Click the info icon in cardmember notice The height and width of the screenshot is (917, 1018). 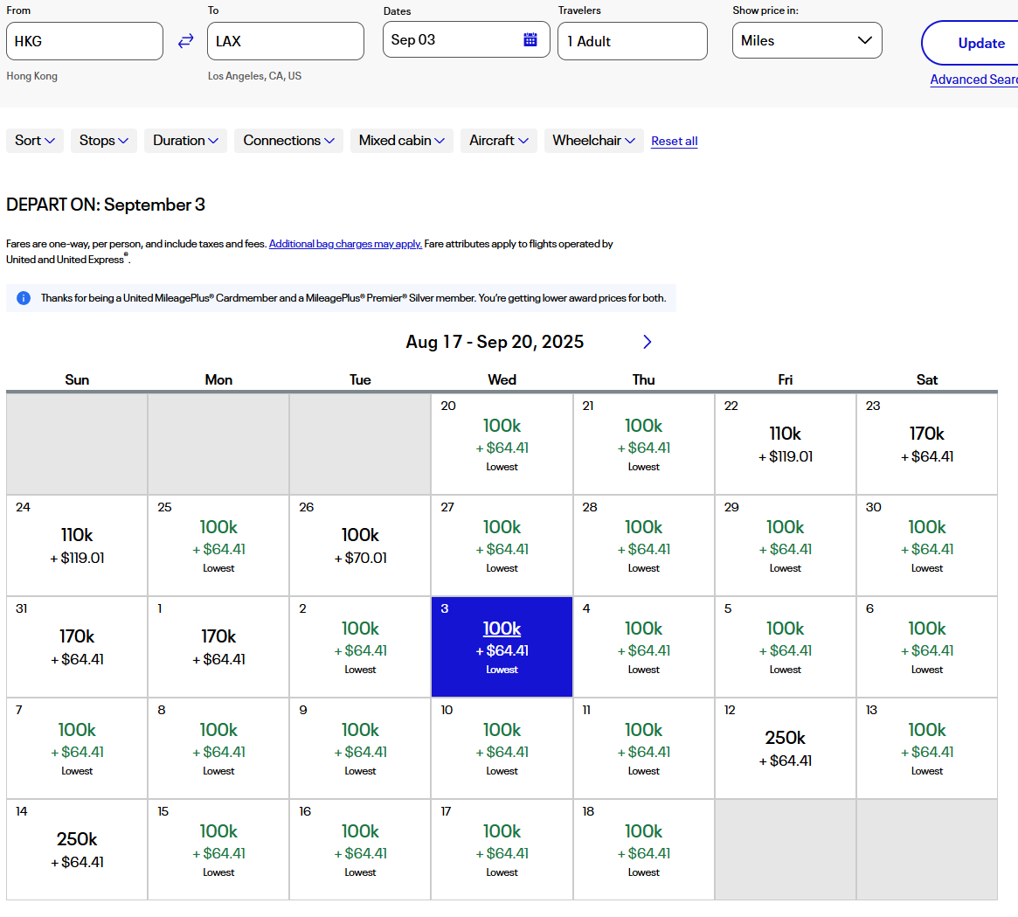(x=24, y=298)
